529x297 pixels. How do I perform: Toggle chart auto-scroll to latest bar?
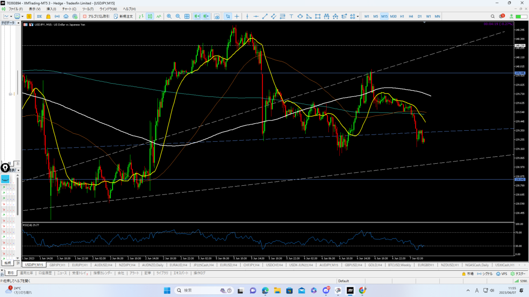pyautogui.click(x=197, y=16)
